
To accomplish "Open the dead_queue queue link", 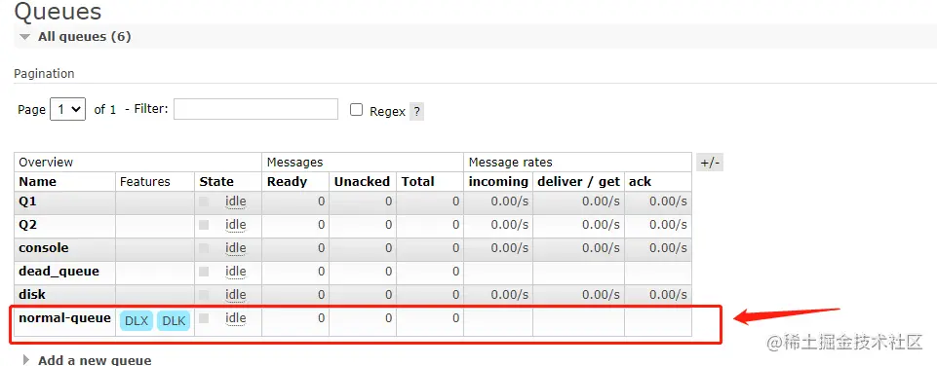I will coord(59,272).
